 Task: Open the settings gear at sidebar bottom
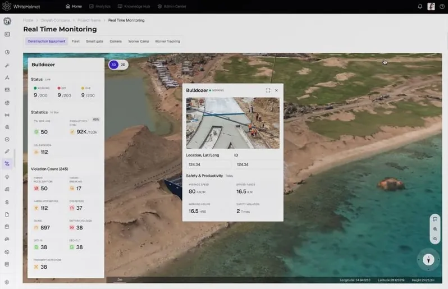[x=7, y=282]
